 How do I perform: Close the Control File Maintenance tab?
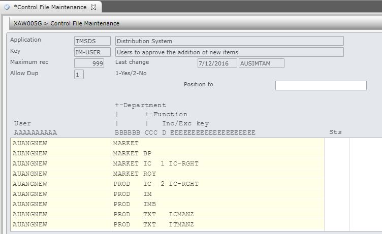(93, 7)
